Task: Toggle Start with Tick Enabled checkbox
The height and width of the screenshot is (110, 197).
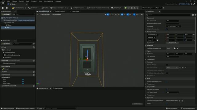Action: coord(167,90)
